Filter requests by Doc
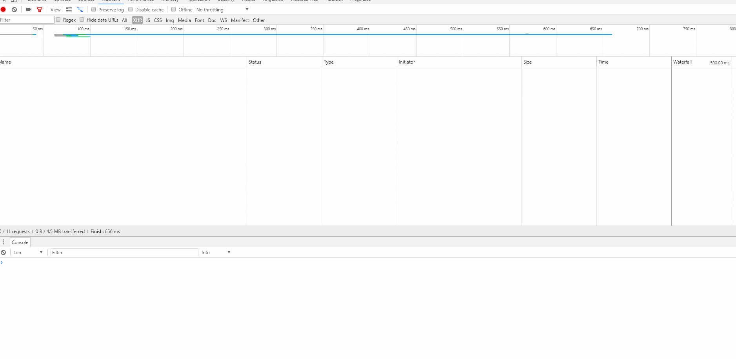This screenshot has height=359, width=736. click(x=212, y=20)
